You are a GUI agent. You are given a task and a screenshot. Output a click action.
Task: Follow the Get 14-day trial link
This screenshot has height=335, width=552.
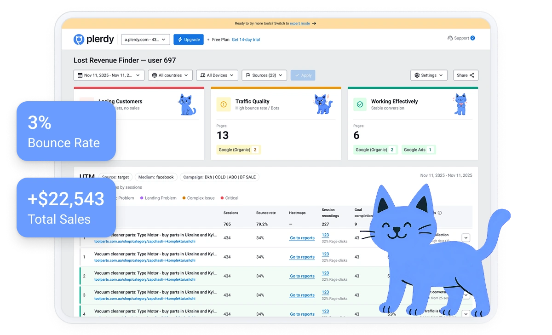[x=246, y=40]
